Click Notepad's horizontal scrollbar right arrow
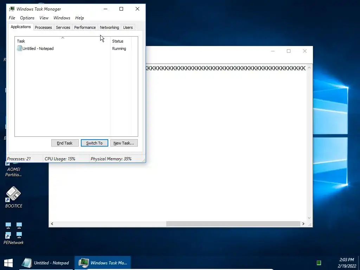 [x=303, y=224]
